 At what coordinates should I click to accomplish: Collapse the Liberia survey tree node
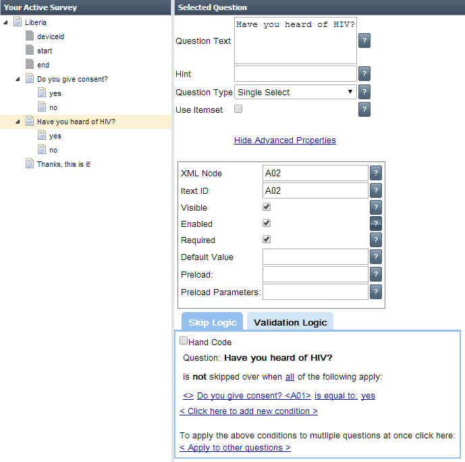(x=6, y=22)
